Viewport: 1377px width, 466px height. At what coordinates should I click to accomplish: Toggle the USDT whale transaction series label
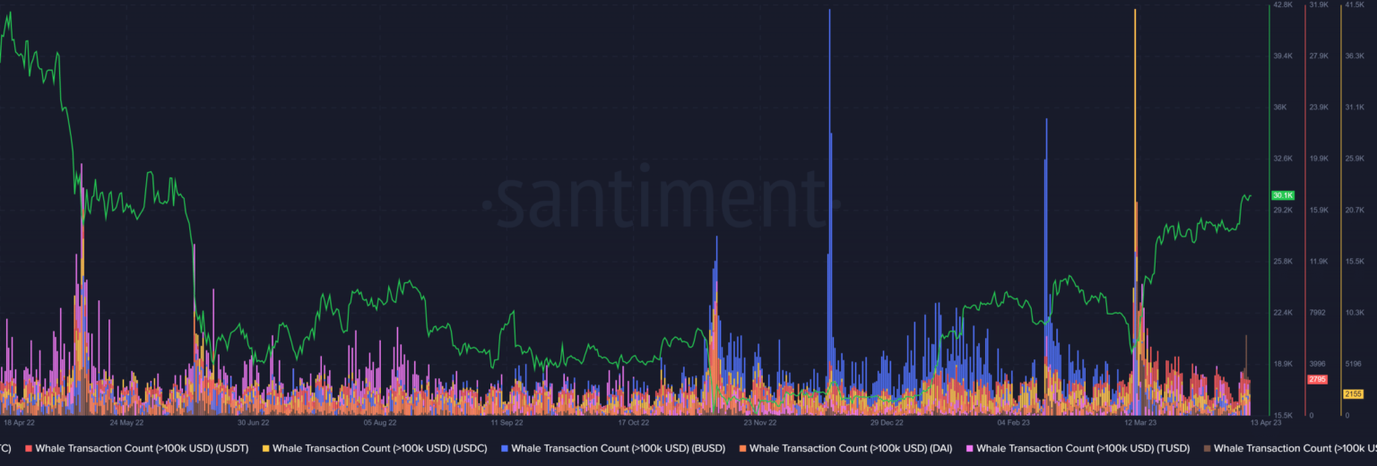[x=142, y=448]
